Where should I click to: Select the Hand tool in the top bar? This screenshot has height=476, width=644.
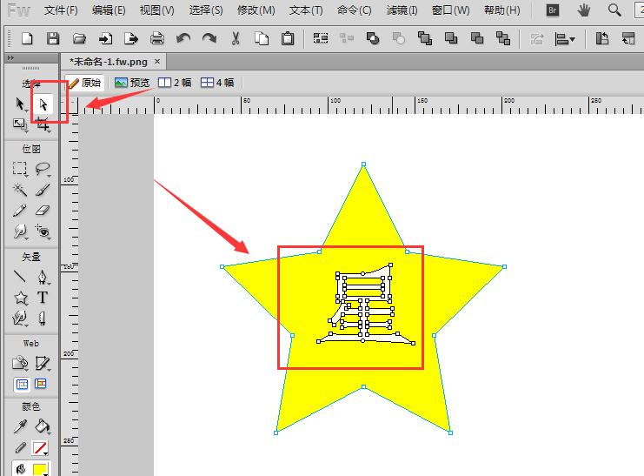(584, 10)
